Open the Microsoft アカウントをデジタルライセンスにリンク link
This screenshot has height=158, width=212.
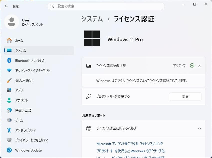(x=130, y=144)
